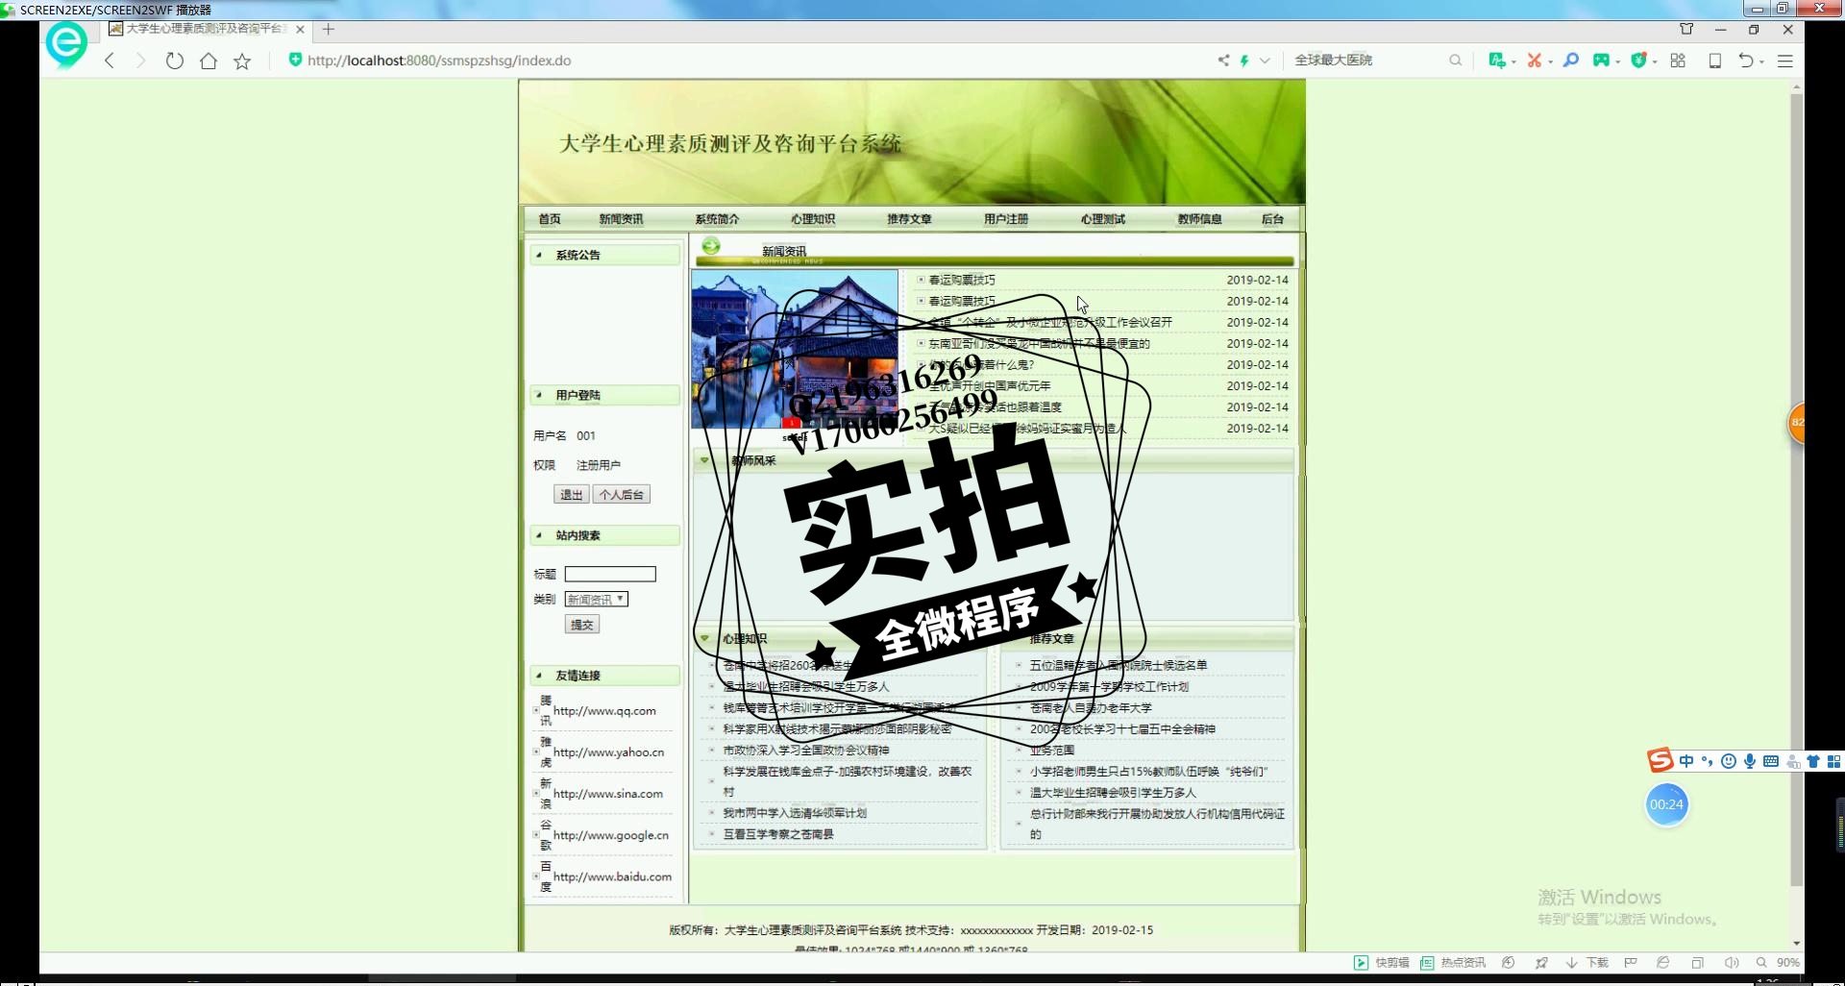The image size is (1845, 986).
Task: Click the 标题 search input field
Action: [x=610, y=574]
